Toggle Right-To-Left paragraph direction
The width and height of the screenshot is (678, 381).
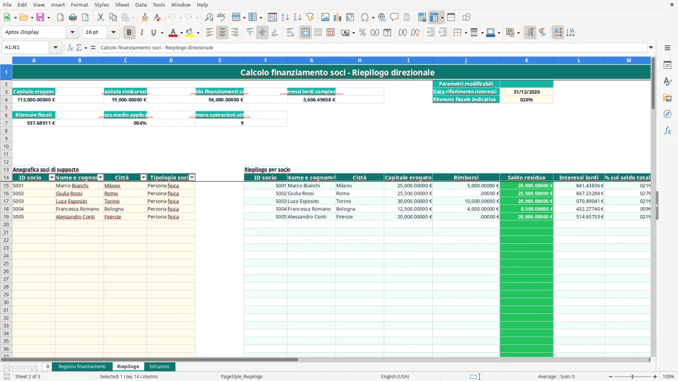pos(542,33)
